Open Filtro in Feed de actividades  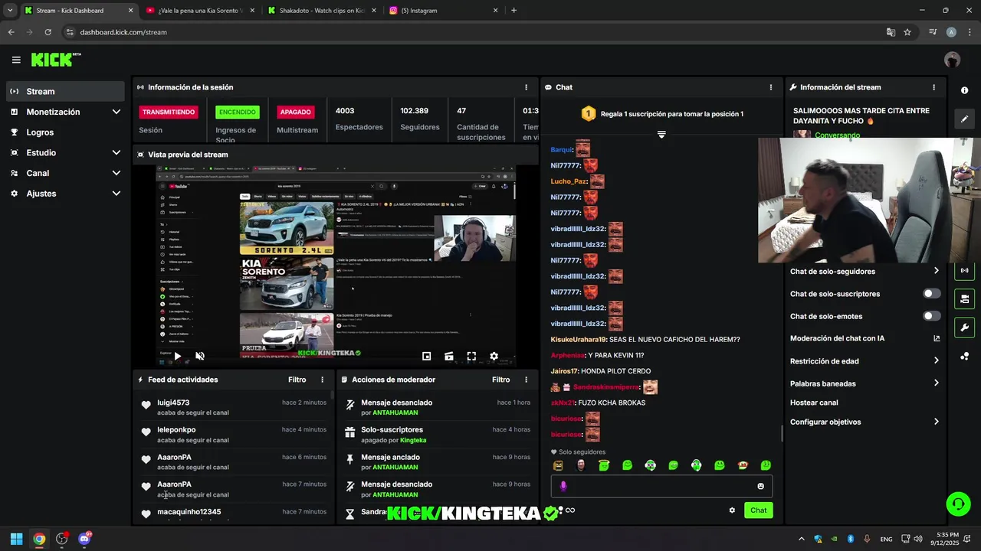[x=297, y=380]
